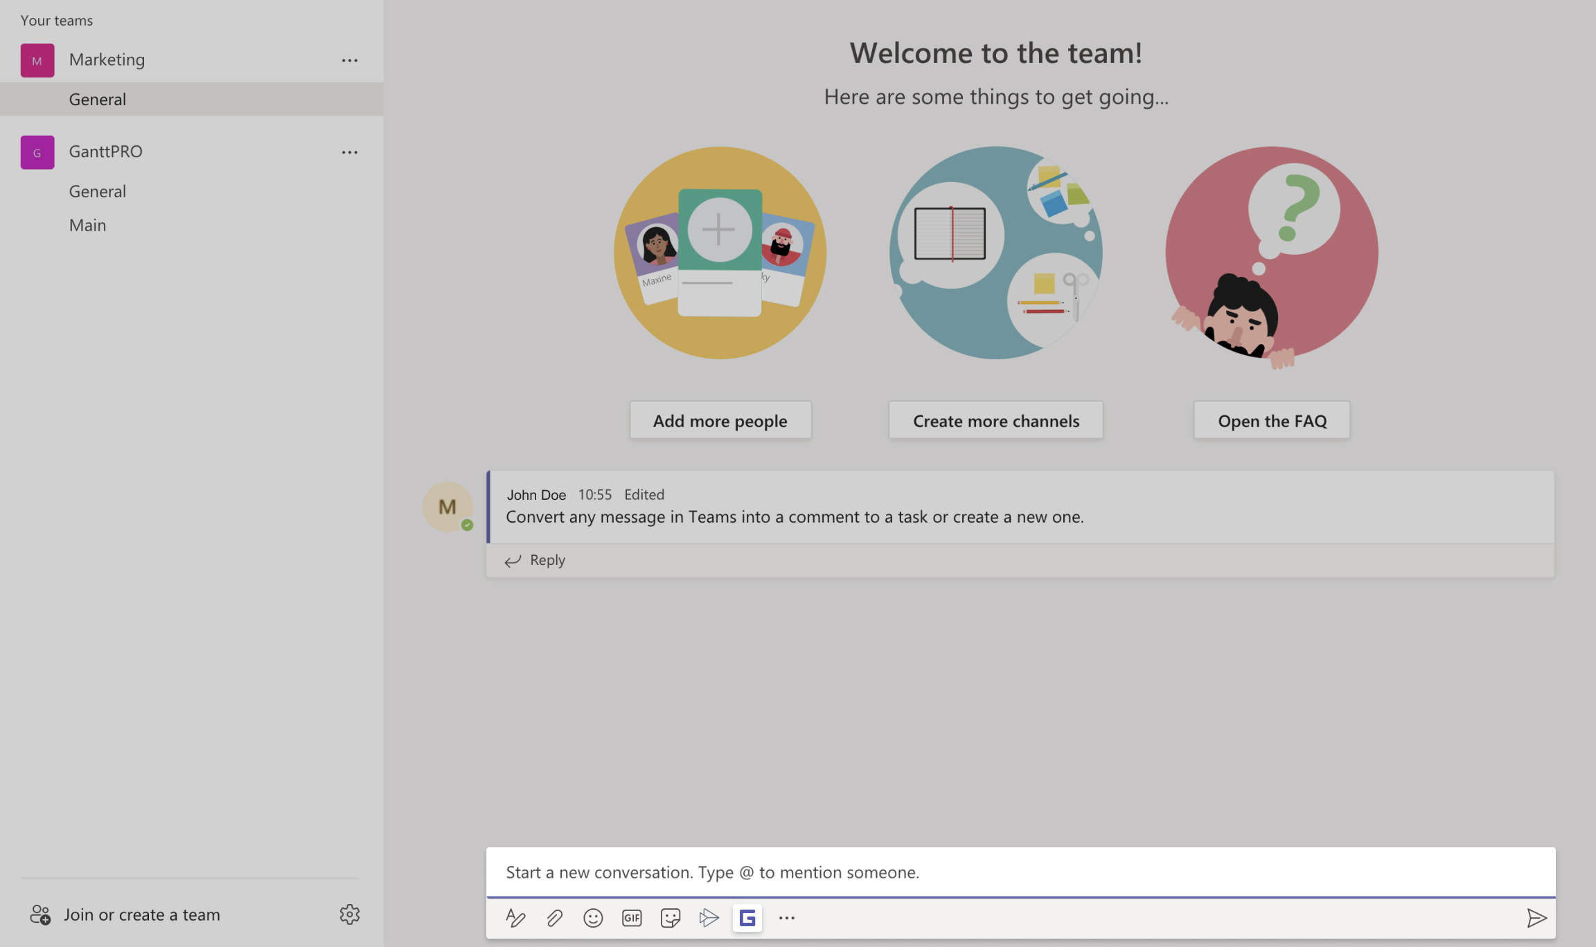Open the GanttPRO messaging extension

click(747, 917)
